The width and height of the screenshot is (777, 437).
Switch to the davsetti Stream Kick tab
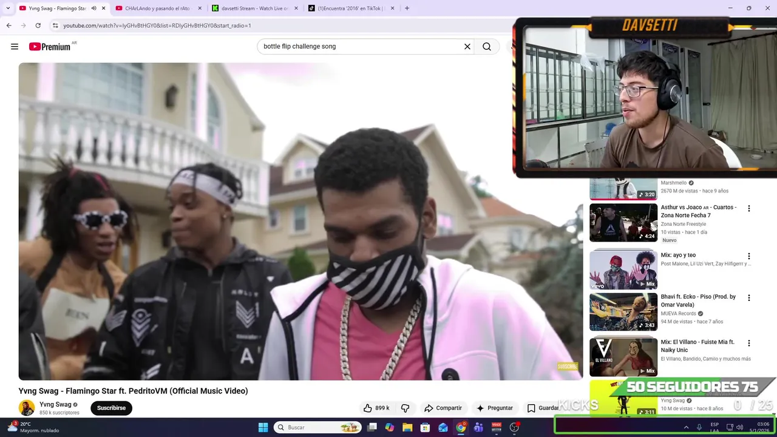254,8
